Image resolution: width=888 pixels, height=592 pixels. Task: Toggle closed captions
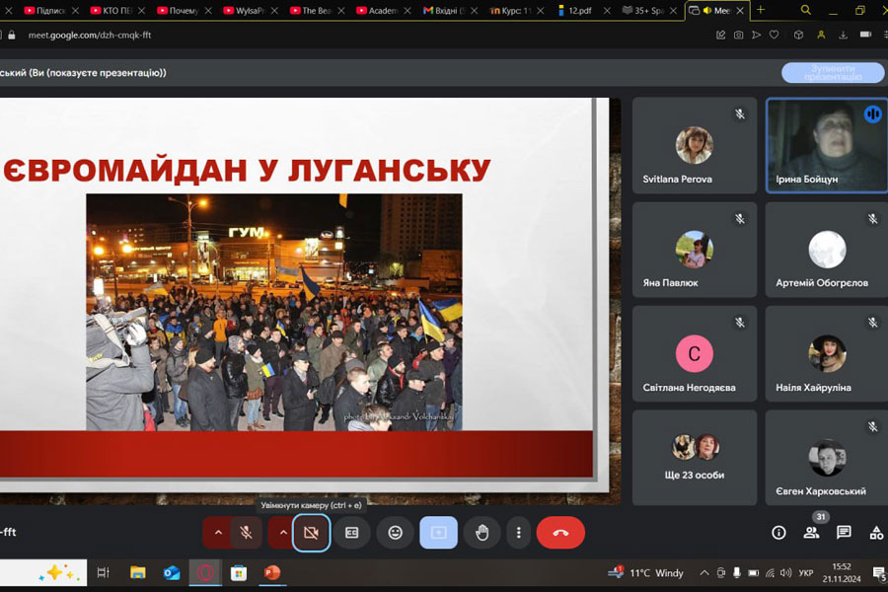(351, 533)
